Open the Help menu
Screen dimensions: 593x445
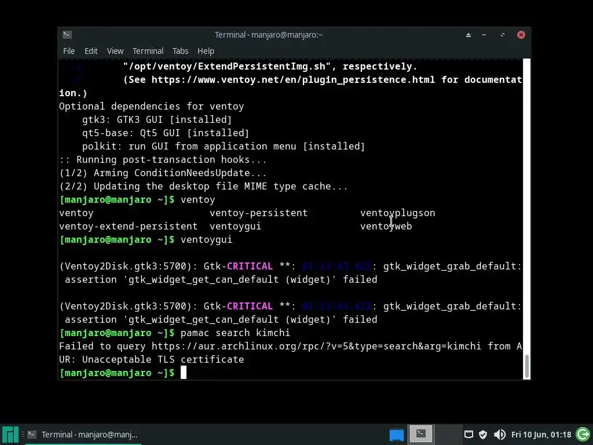(x=206, y=51)
